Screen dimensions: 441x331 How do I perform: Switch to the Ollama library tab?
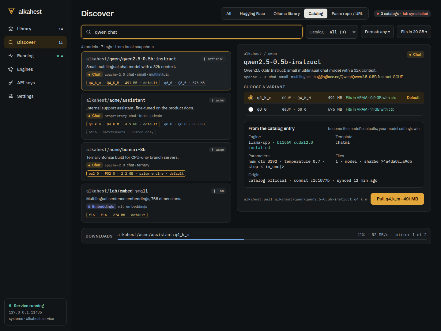(287, 13)
